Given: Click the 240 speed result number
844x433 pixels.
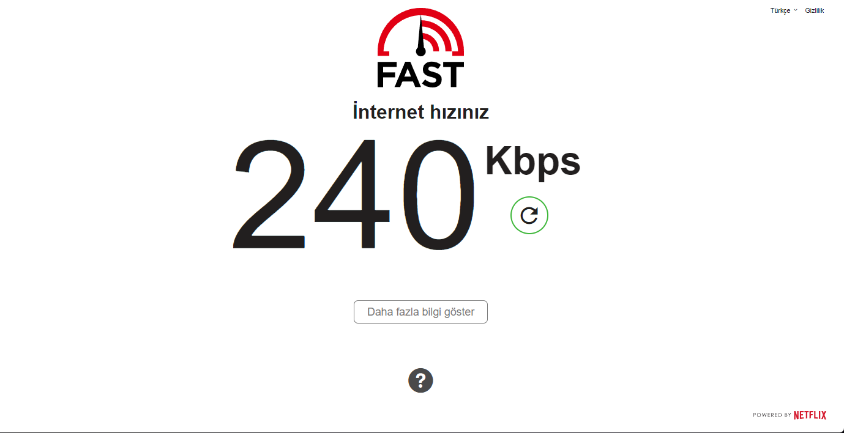Looking at the screenshot, I should point(354,194).
